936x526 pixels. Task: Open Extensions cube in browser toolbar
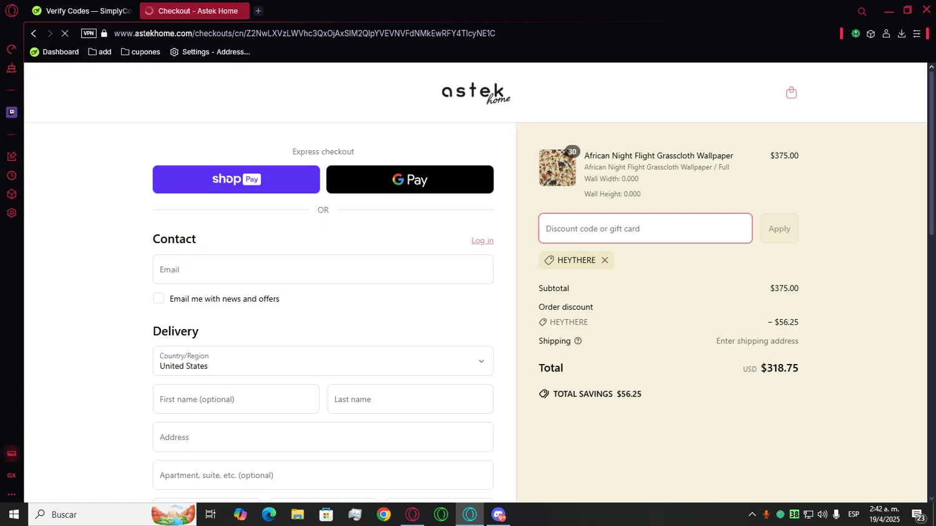870,34
